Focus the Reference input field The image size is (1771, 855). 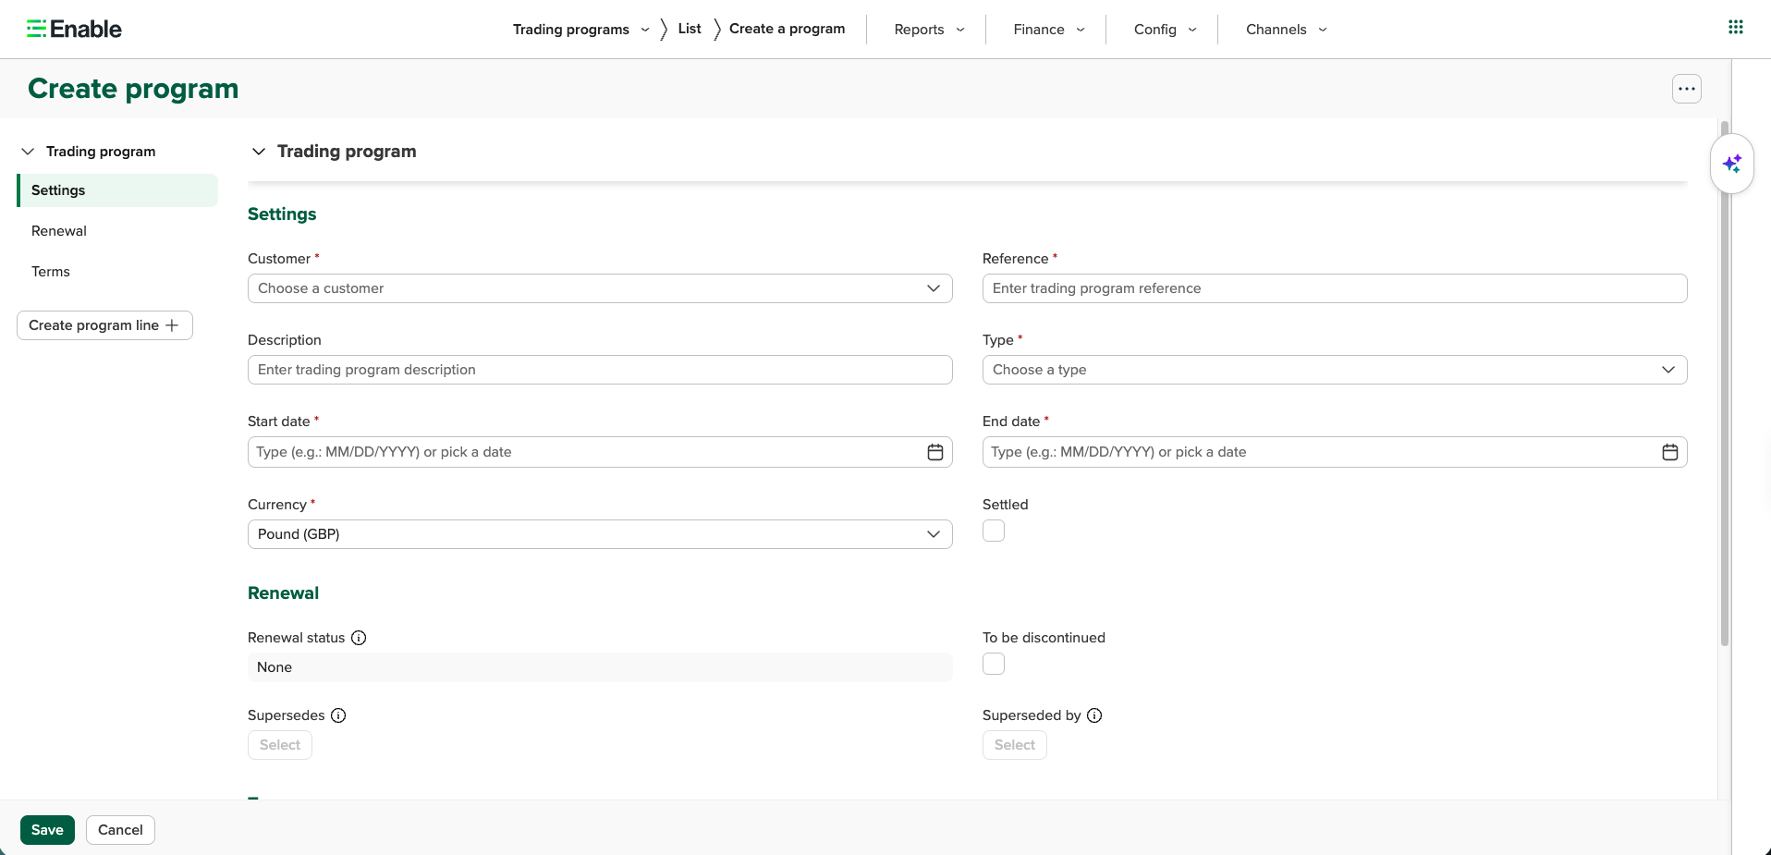click(x=1335, y=288)
